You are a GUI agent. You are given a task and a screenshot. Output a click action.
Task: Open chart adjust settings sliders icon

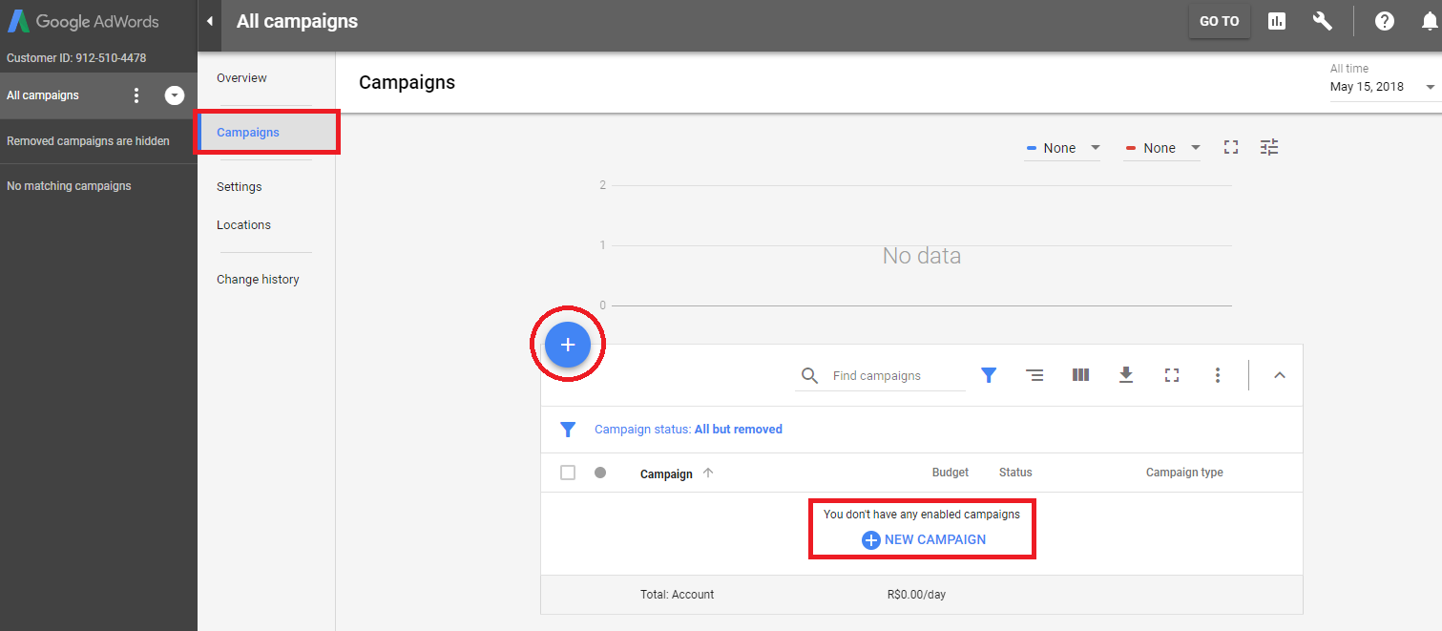pyautogui.click(x=1269, y=147)
